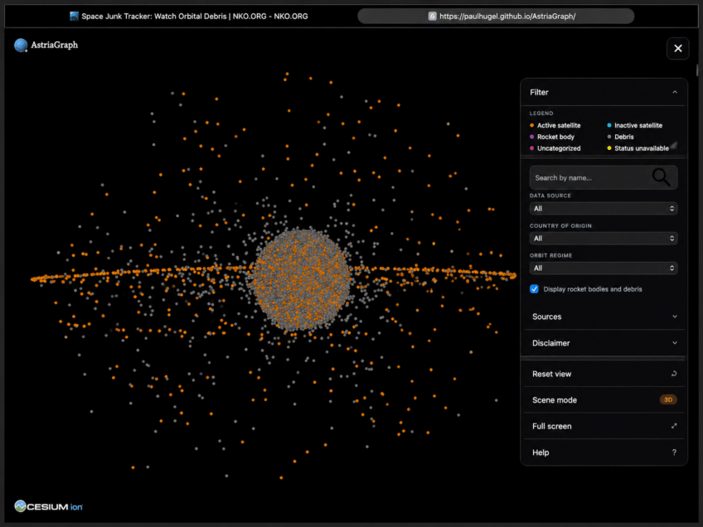Image resolution: width=703 pixels, height=527 pixels.
Task: Click the Full screen expand icon
Action: [x=674, y=426]
